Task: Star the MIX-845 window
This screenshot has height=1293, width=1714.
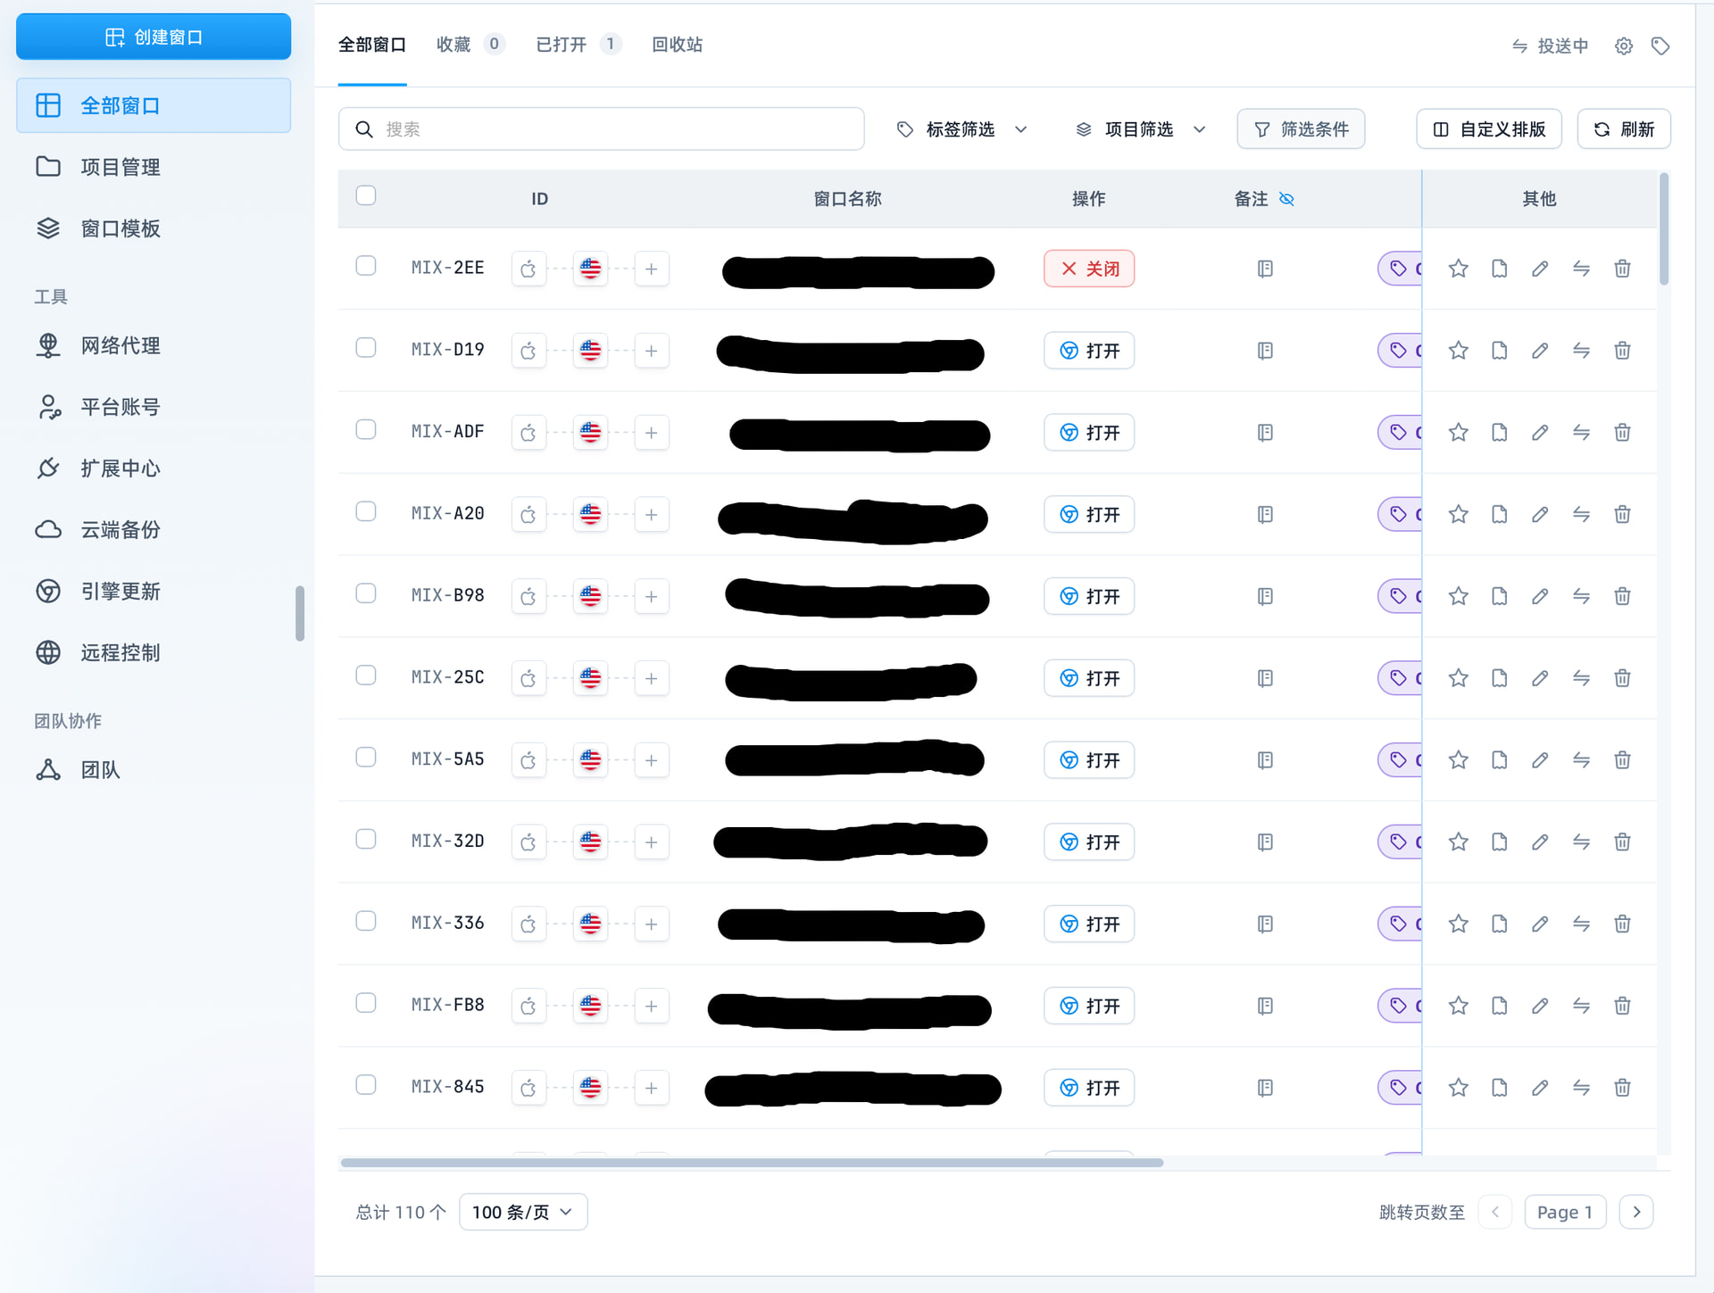Action: (1458, 1088)
